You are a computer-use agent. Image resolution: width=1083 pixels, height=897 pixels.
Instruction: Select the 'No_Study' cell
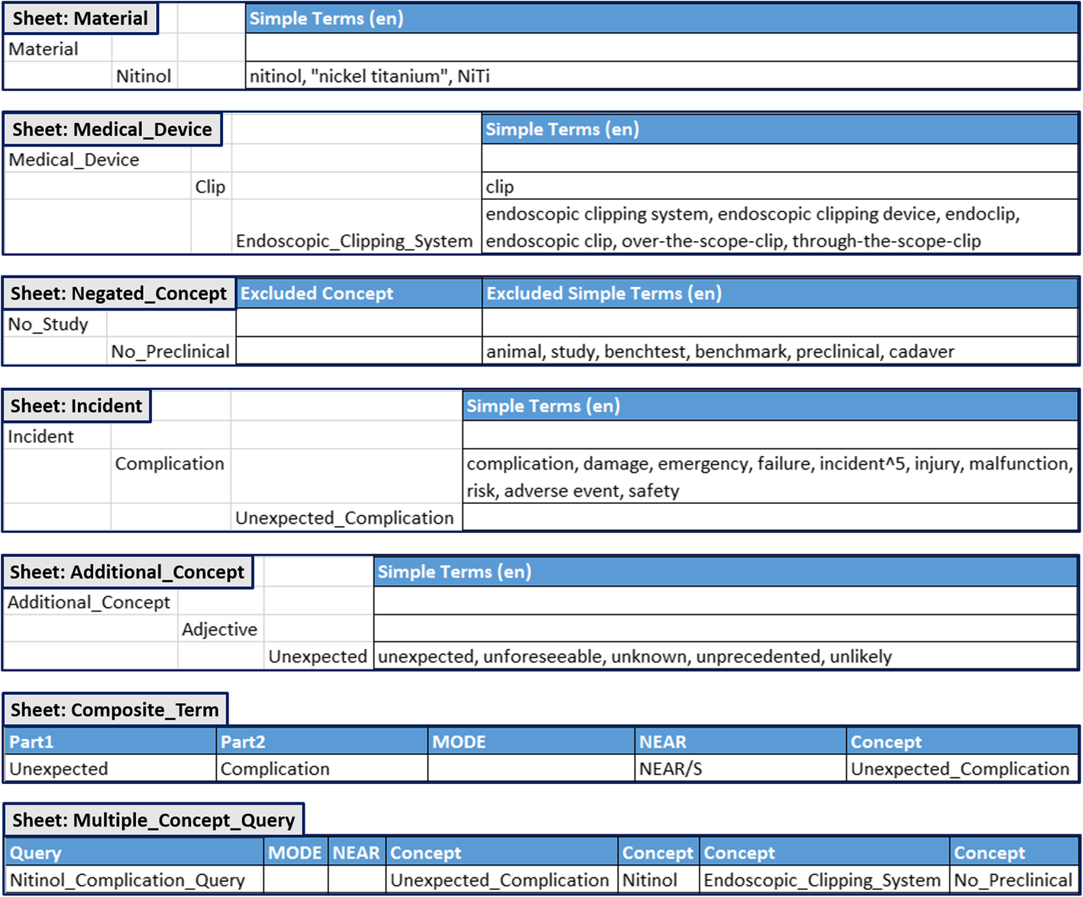(x=56, y=324)
